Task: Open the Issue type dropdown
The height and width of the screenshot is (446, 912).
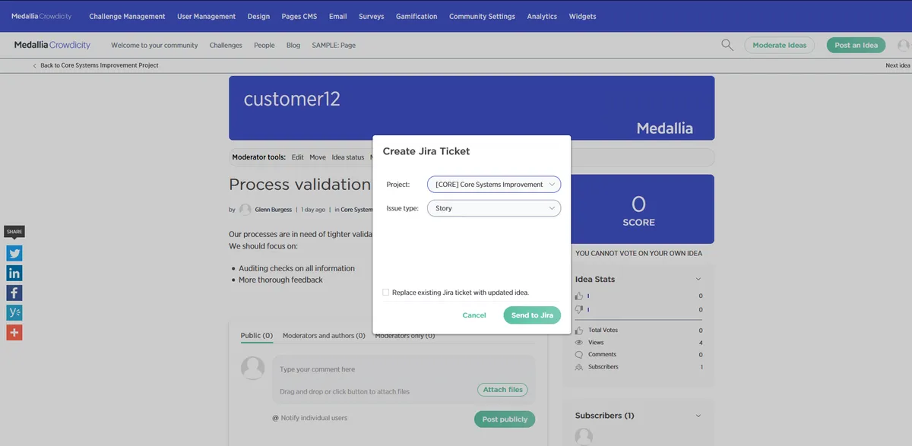Action: [x=494, y=208]
